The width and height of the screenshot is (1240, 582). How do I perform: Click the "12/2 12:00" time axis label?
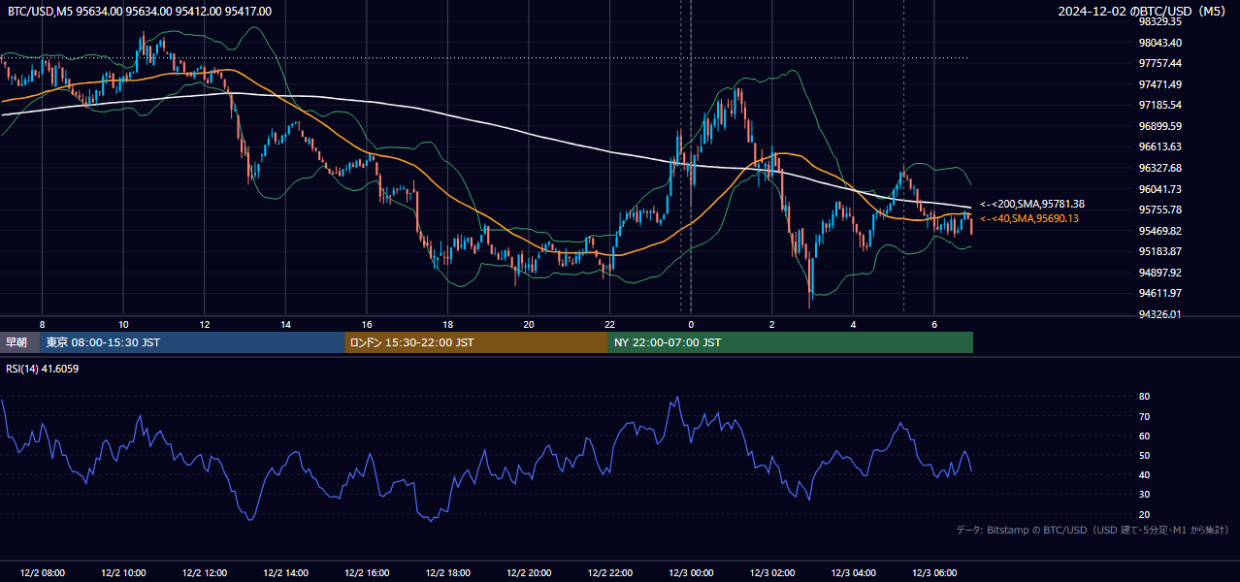[205, 573]
